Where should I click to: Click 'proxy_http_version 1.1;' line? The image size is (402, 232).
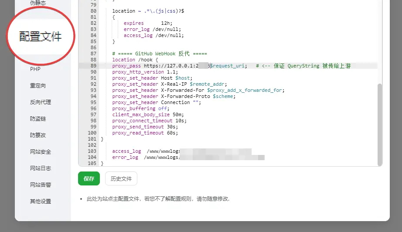(145, 72)
